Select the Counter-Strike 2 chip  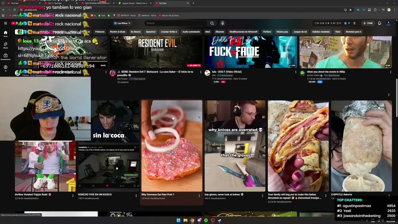click(x=169, y=32)
